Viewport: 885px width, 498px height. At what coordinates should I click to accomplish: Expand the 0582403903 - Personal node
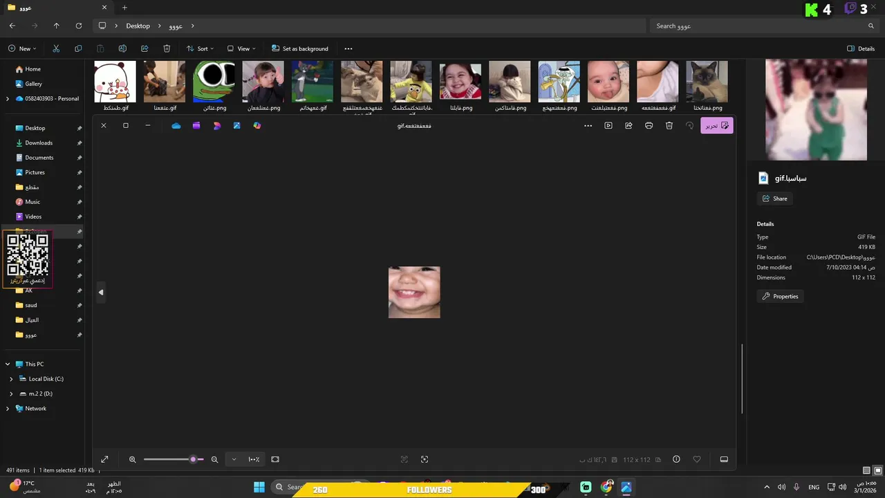[x=8, y=99]
